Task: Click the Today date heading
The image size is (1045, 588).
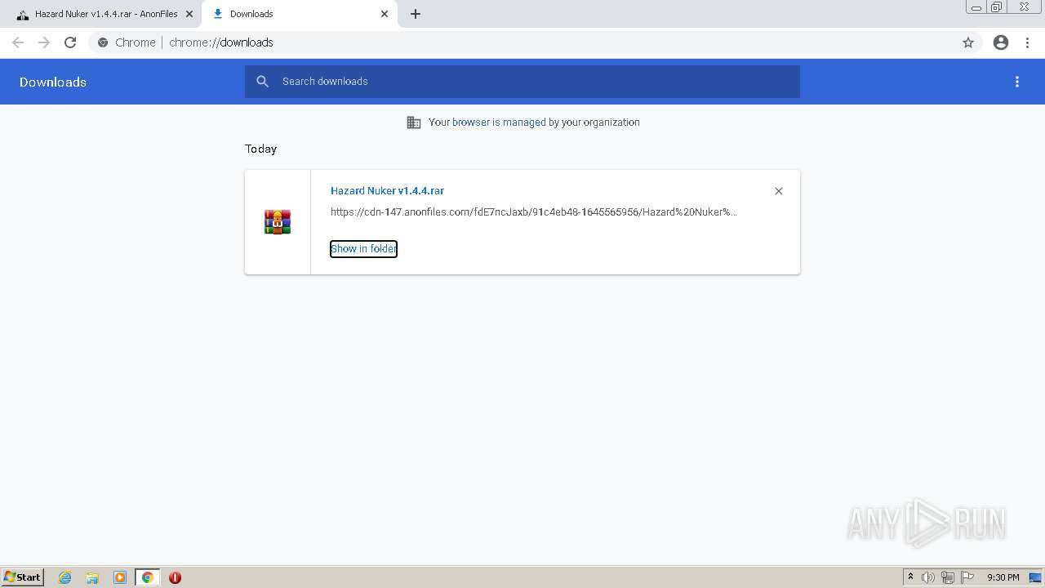Action: (x=261, y=149)
